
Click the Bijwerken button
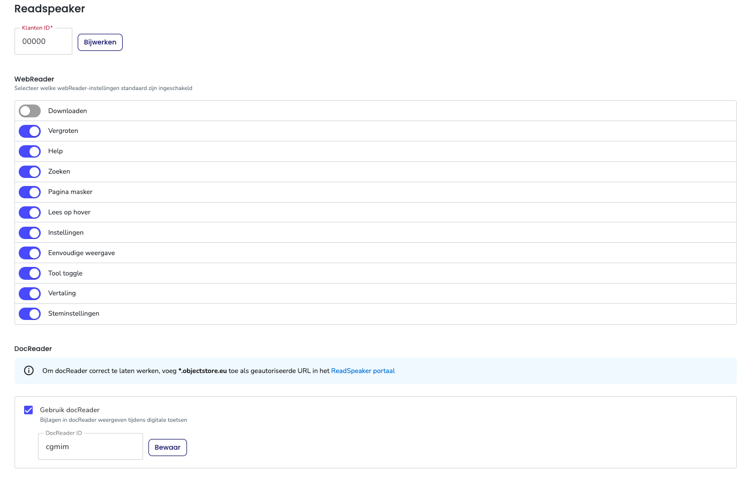(x=100, y=42)
